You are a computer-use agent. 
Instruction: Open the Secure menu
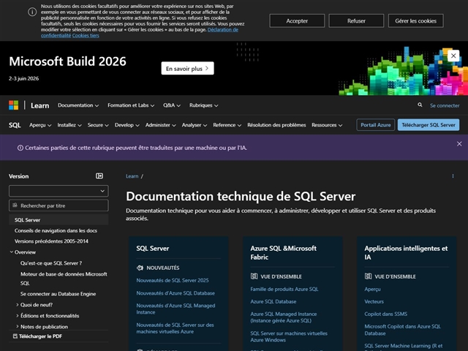98,125
